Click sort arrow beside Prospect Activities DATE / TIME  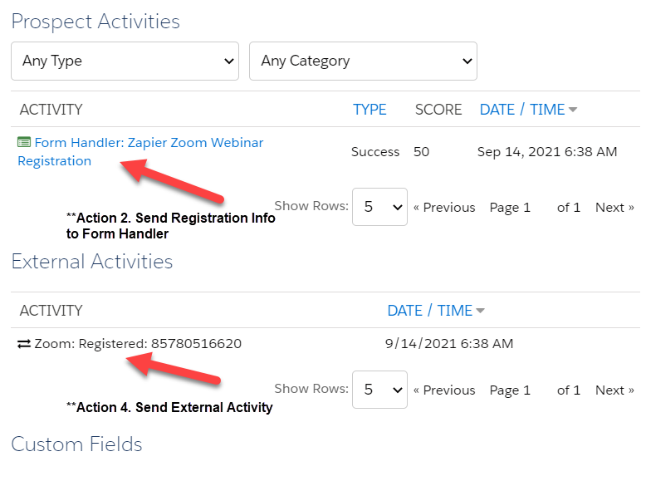point(573,110)
